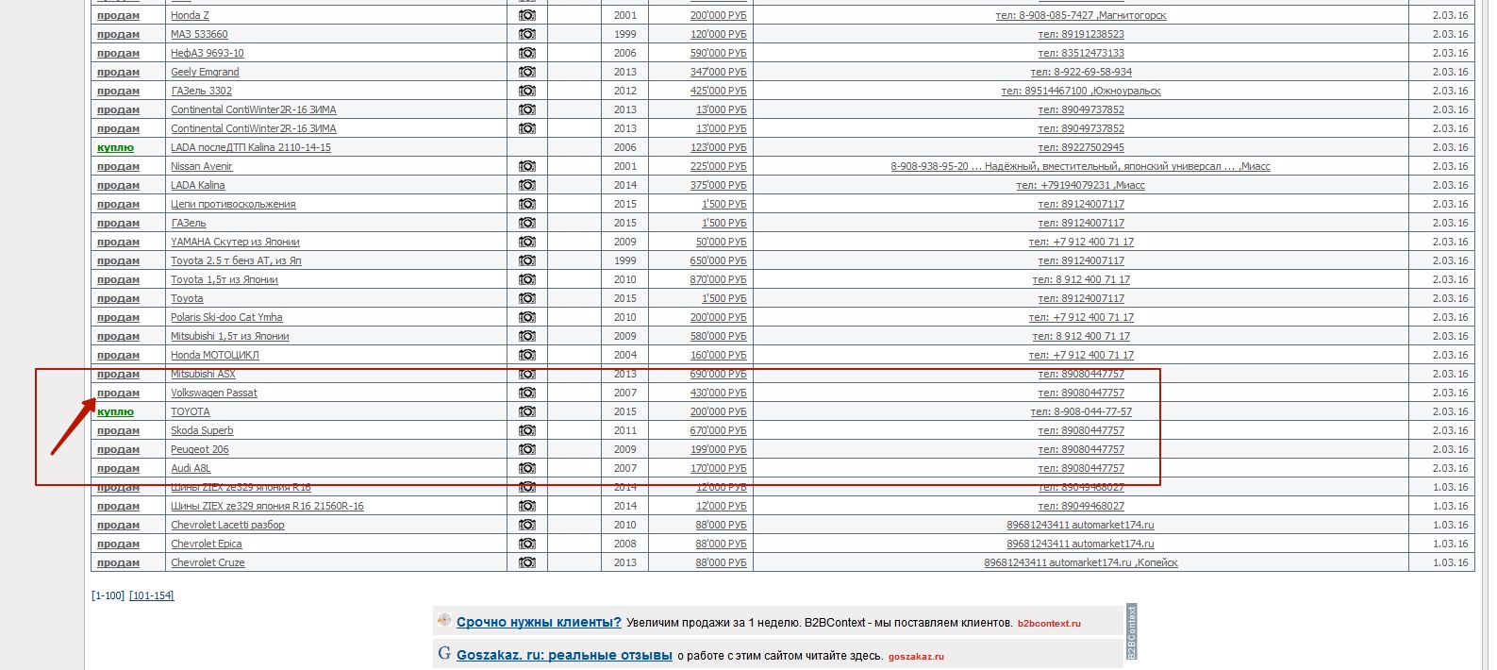Open the Geely Emgrand listing
Screen dimensions: 1497x670
coord(205,72)
